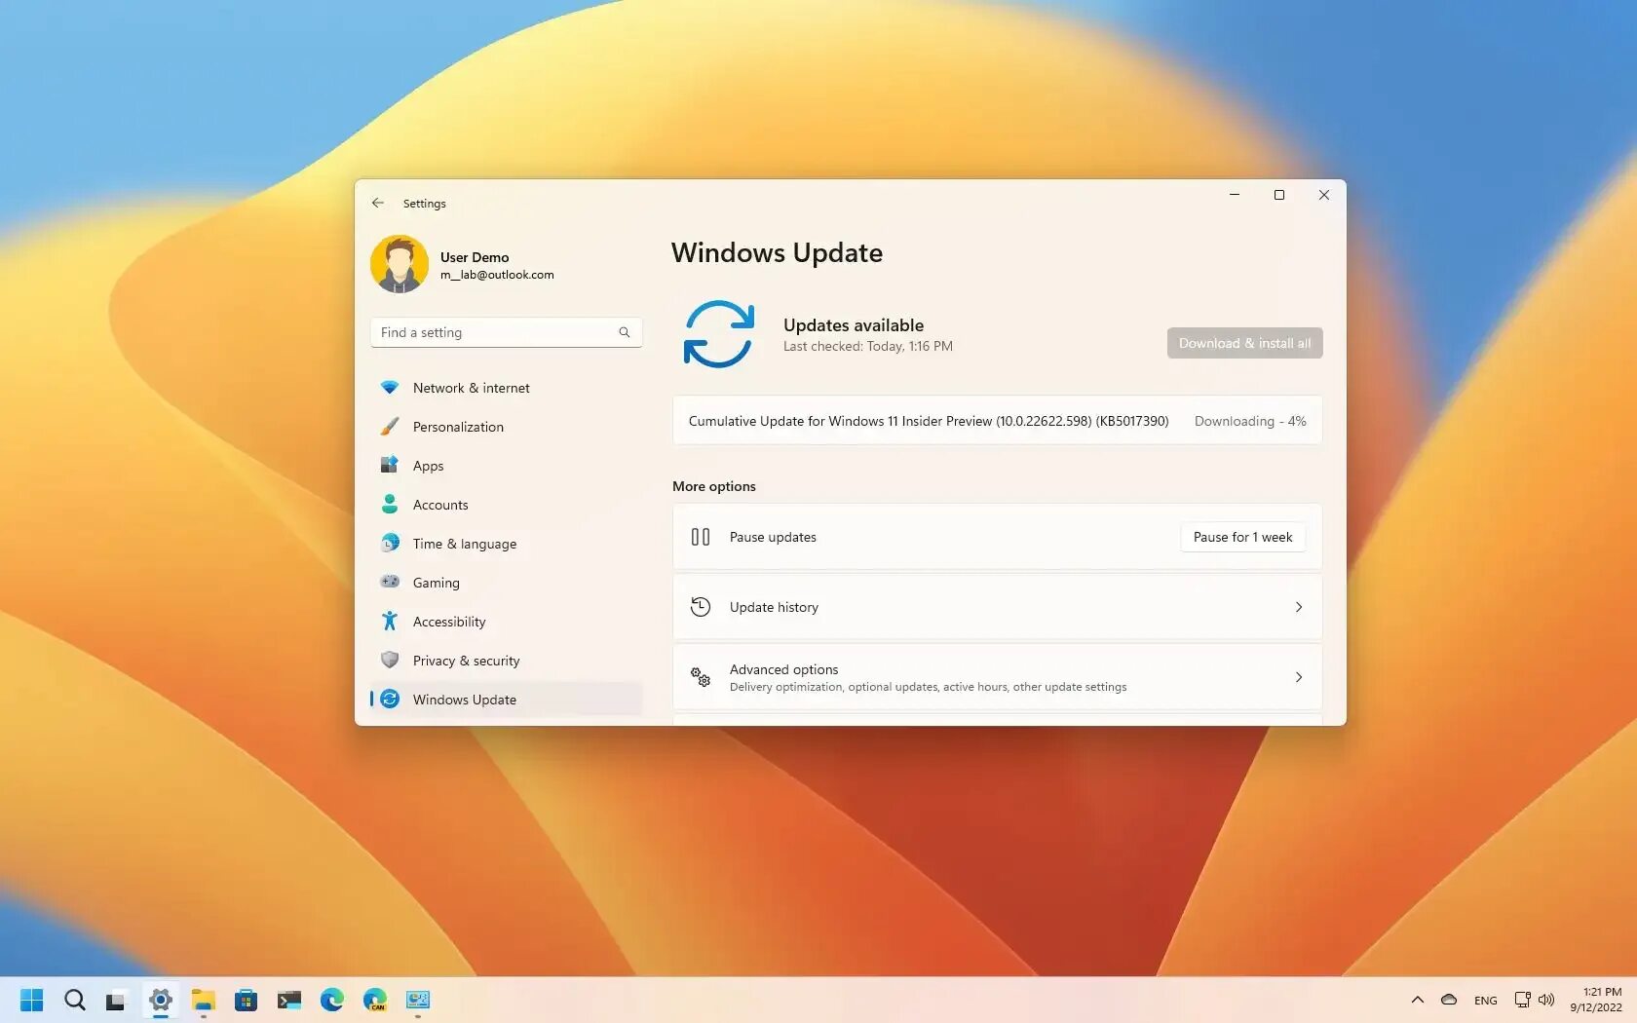Switch the ENG input language indicator
The image size is (1637, 1023).
click(1485, 1001)
